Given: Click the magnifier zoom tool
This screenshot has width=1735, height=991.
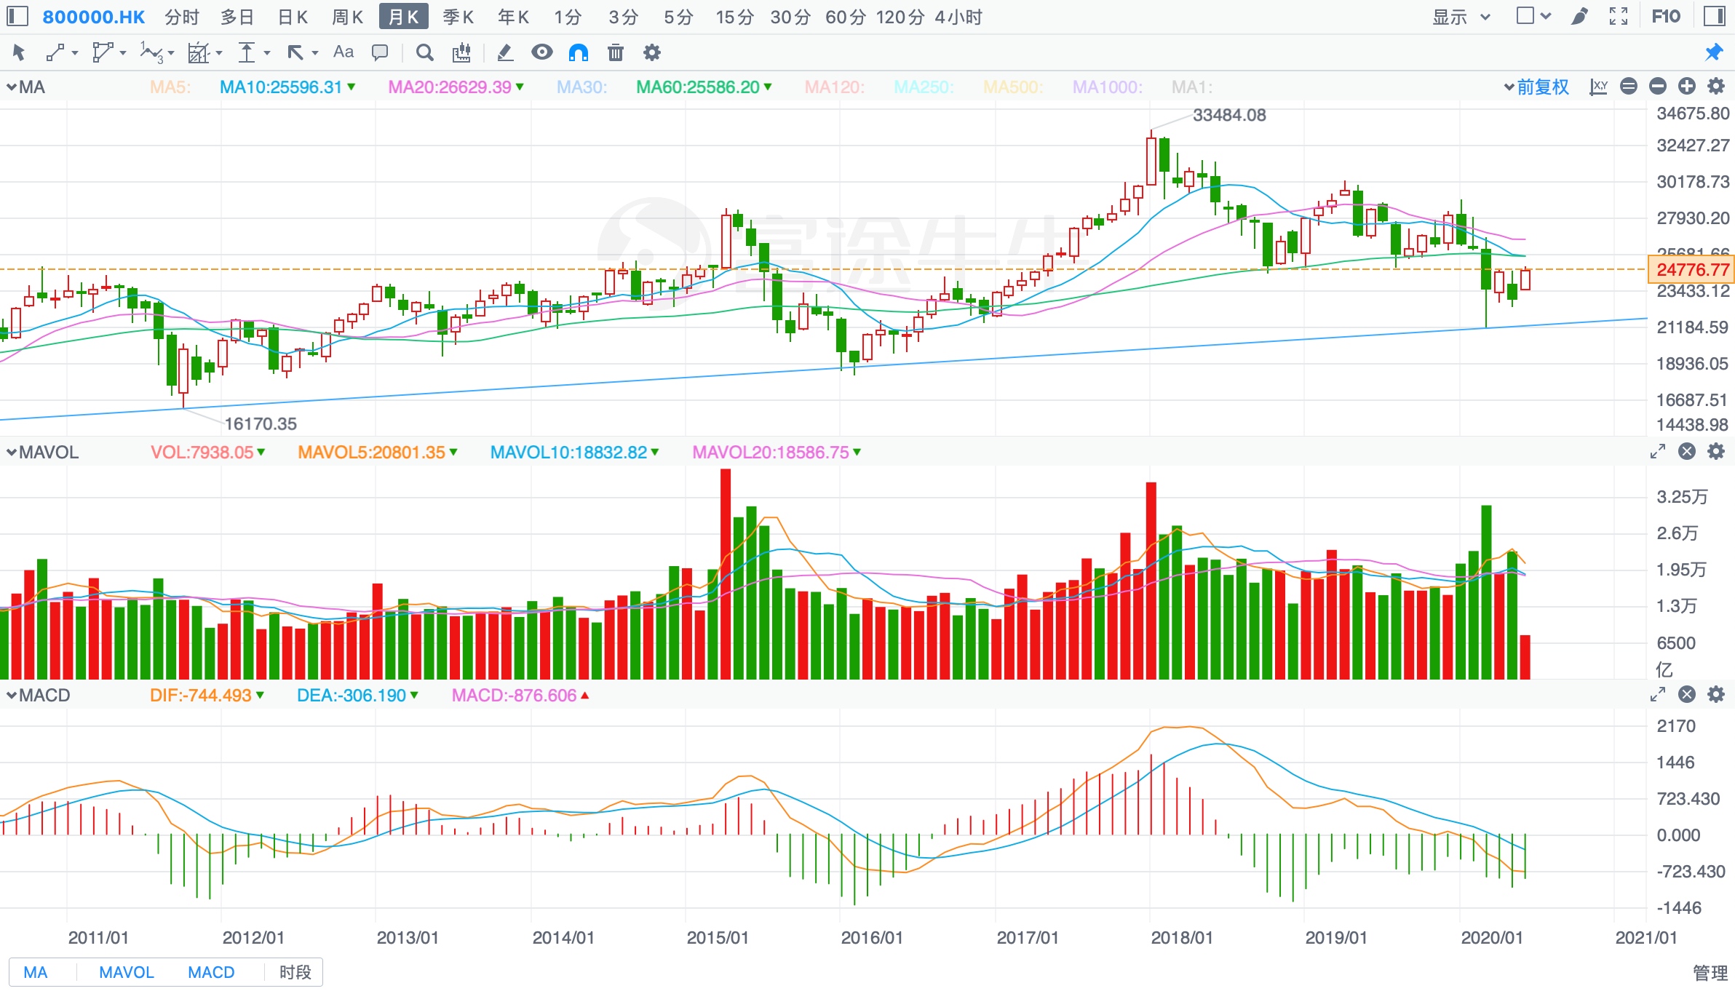Looking at the screenshot, I should coord(425,52).
